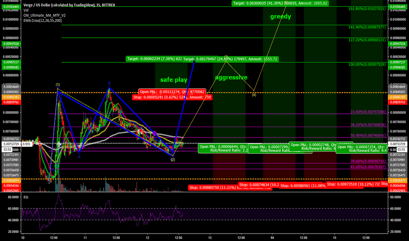
Task: Click the 0.93% change label
Action: 27,144
